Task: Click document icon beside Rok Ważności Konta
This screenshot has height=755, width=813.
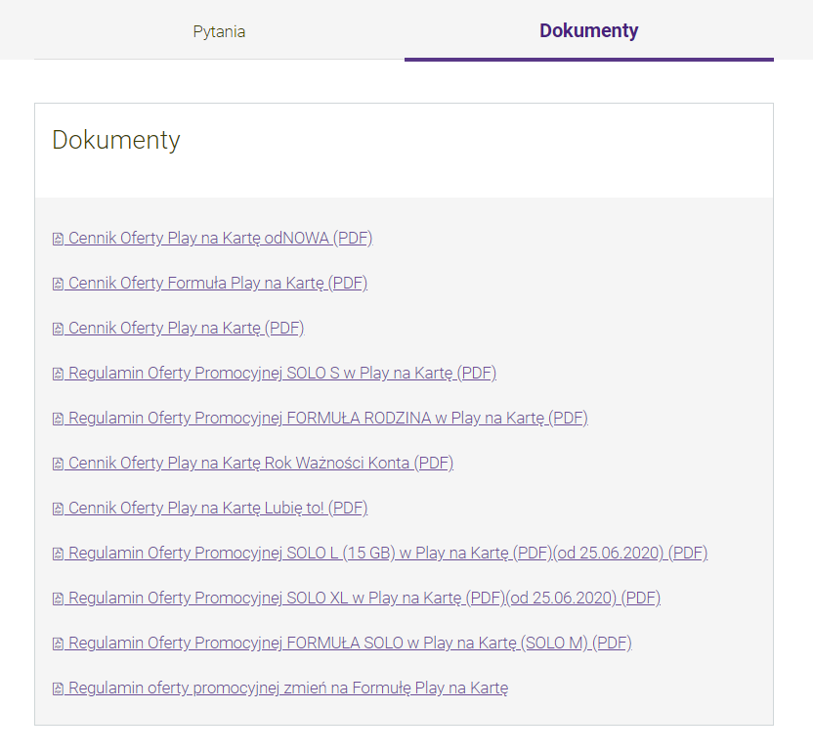Action: coord(58,464)
